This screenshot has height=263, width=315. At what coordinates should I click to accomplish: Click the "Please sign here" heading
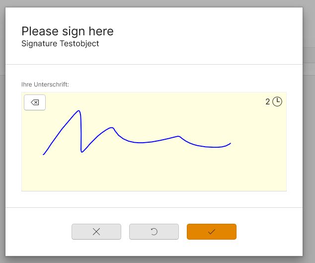pos(68,31)
